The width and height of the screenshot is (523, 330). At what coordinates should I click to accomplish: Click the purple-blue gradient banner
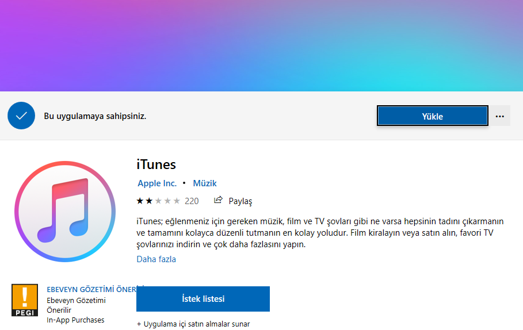pyautogui.click(x=261, y=45)
